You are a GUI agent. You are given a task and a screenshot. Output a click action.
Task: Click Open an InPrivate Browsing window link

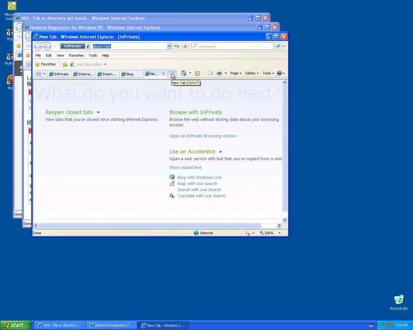[203, 136]
